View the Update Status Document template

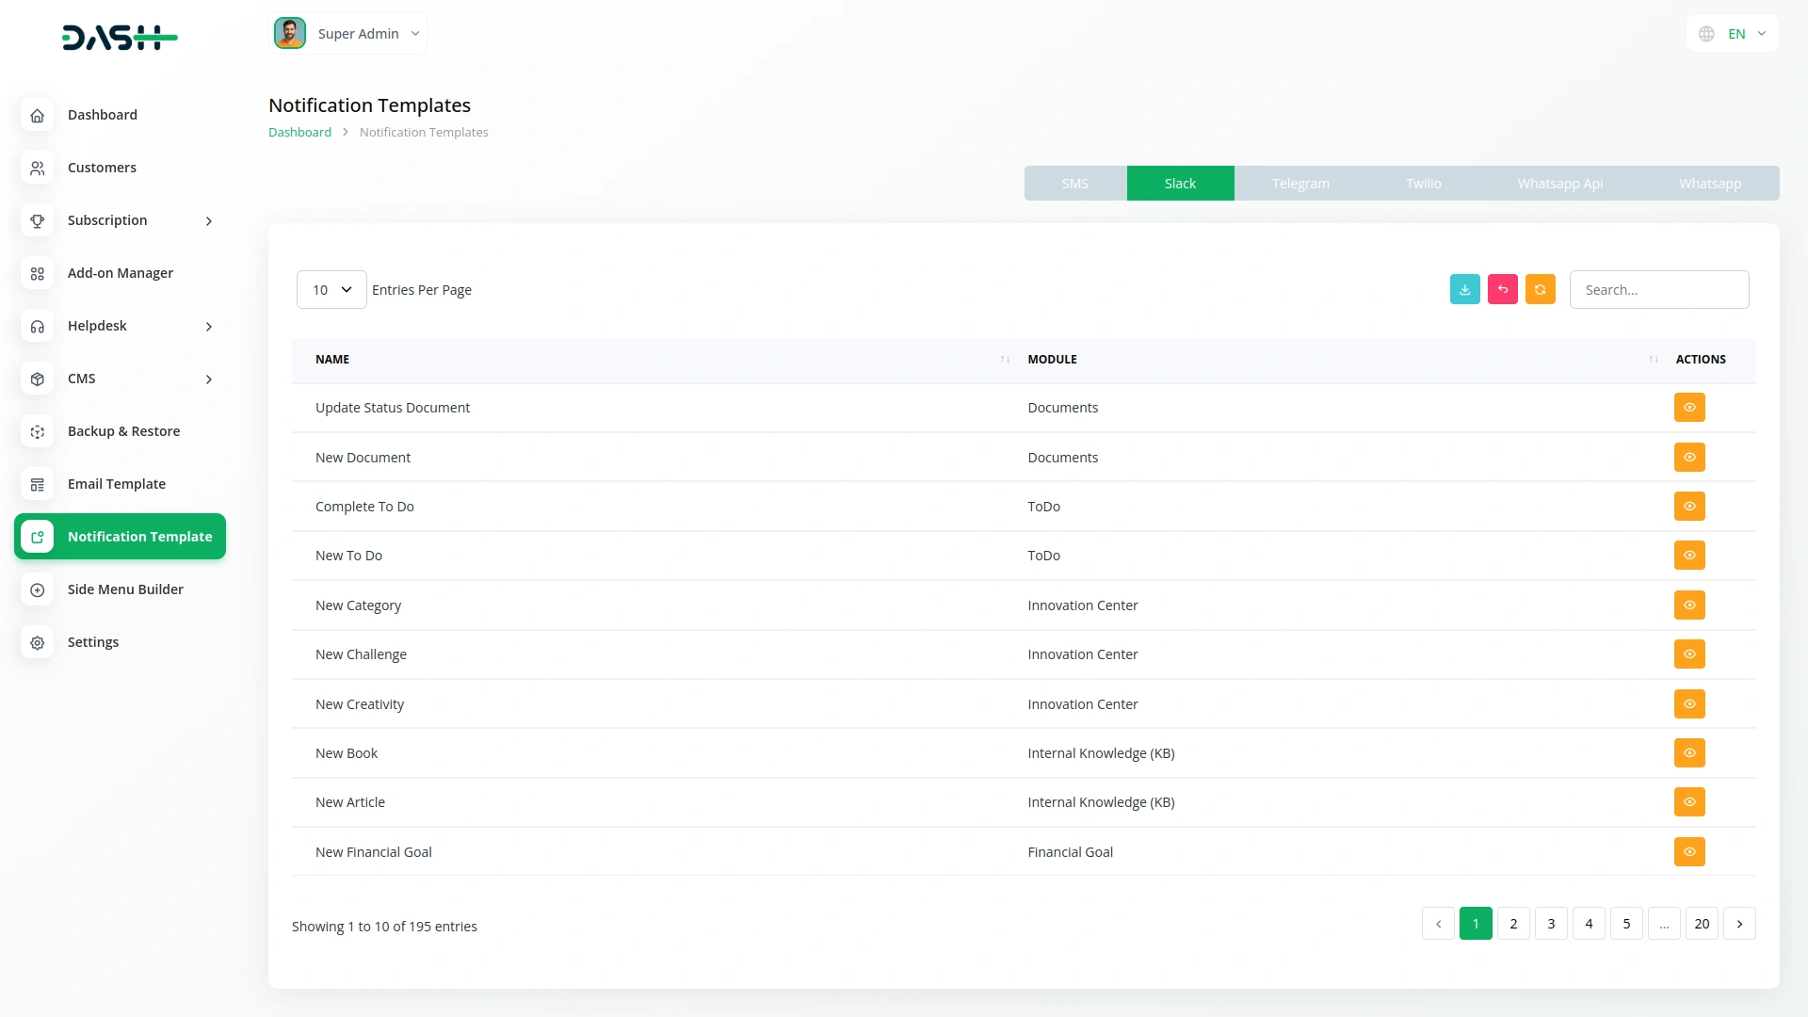click(1689, 408)
